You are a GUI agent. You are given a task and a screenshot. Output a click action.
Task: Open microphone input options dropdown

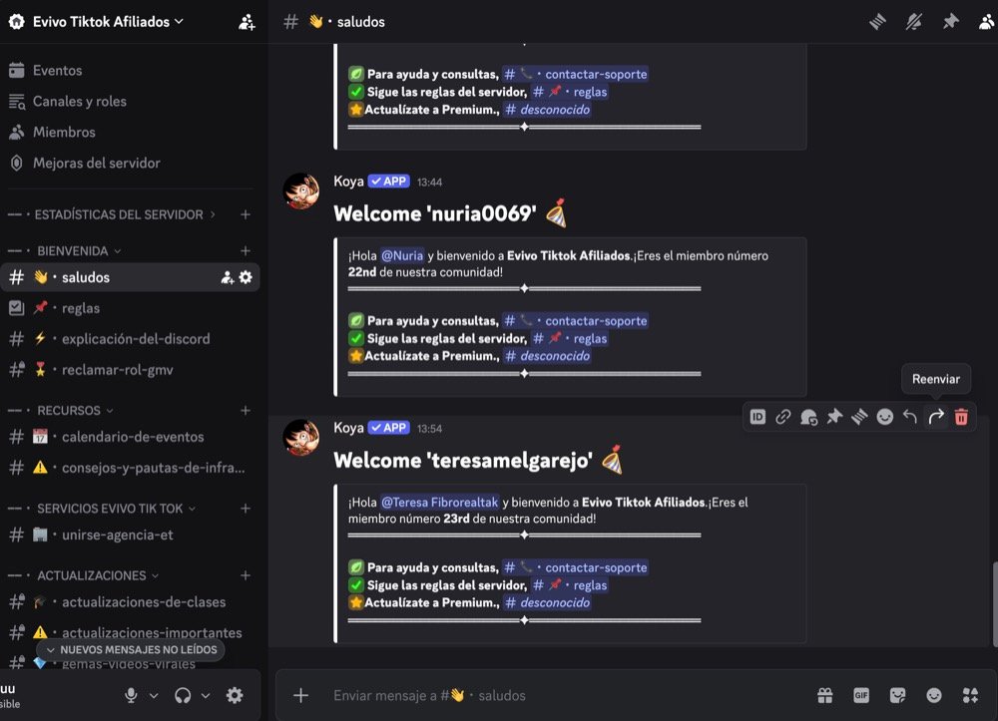[x=154, y=695]
